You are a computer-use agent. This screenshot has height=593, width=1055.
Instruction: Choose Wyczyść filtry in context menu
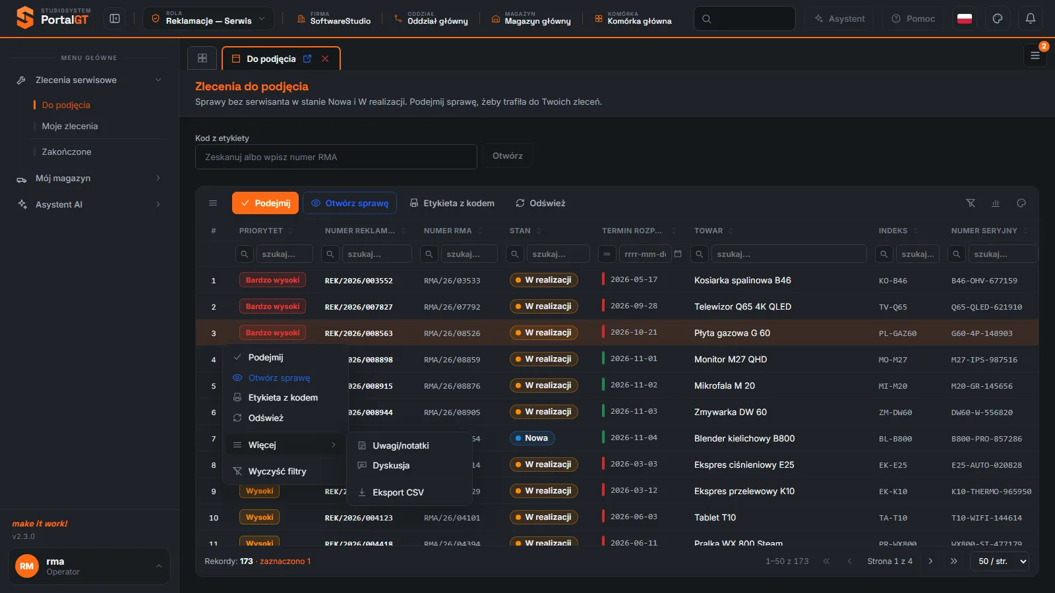pos(286,471)
